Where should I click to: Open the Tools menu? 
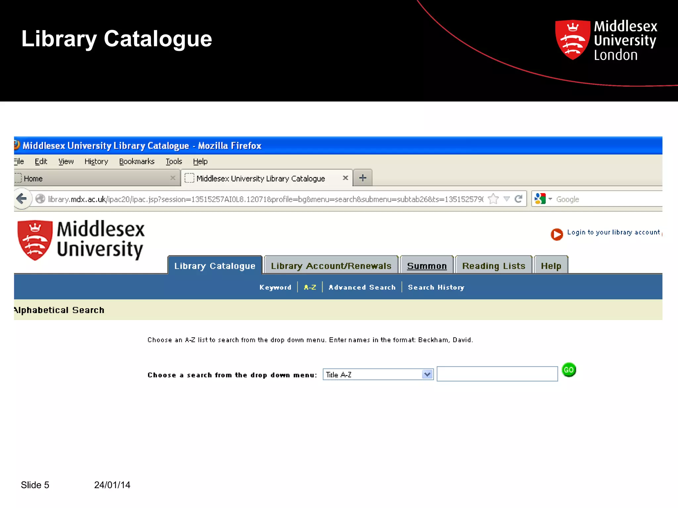pos(174,161)
